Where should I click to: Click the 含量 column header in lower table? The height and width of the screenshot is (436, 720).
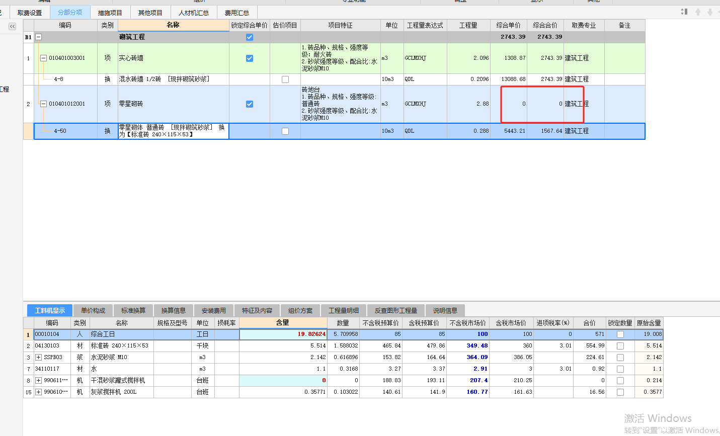coord(283,323)
